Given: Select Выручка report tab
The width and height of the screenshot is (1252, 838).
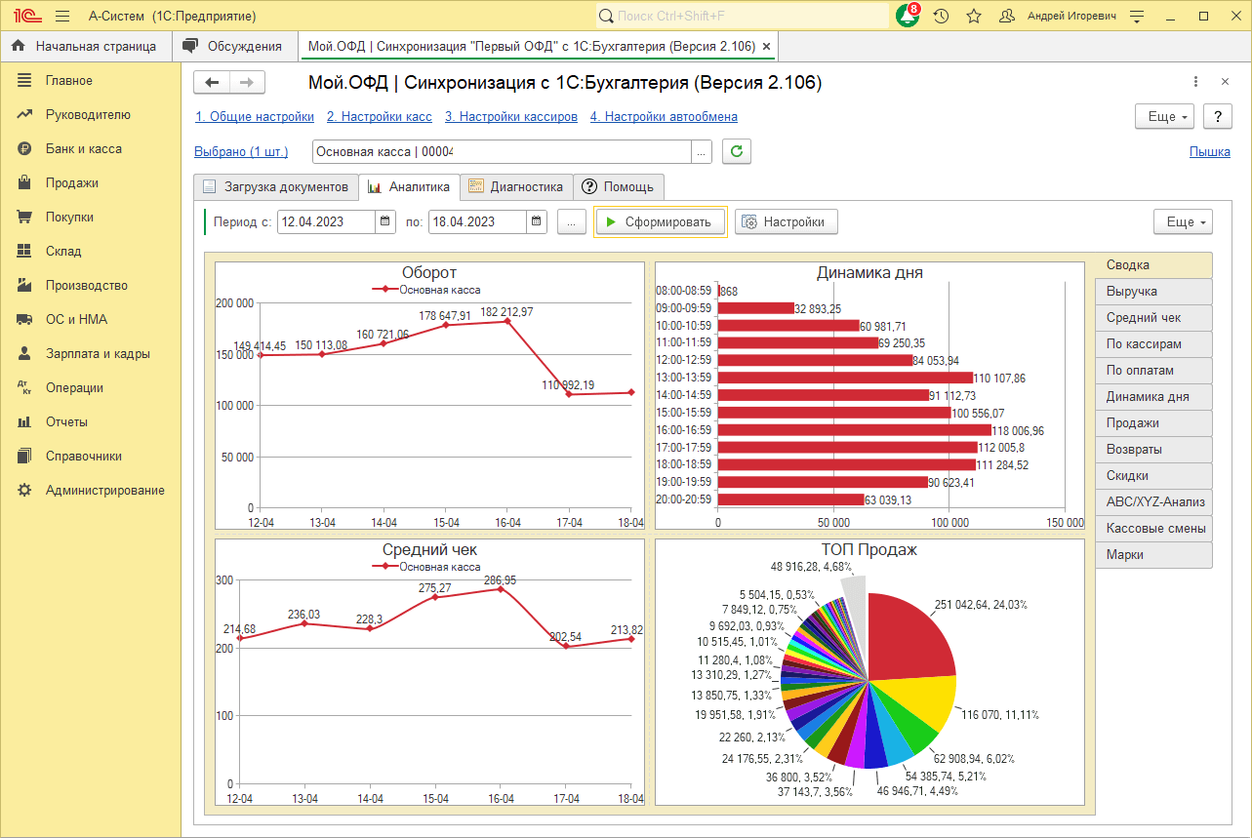Looking at the screenshot, I should (x=1153, y=291).
